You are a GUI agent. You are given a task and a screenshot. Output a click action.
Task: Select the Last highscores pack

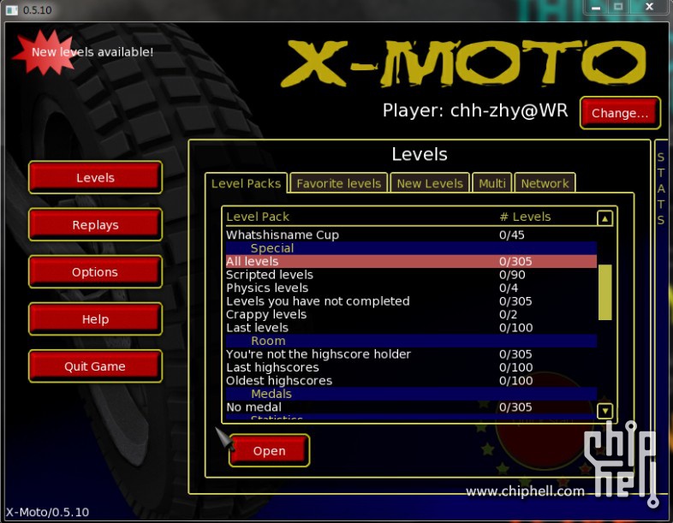click(411, 367)
